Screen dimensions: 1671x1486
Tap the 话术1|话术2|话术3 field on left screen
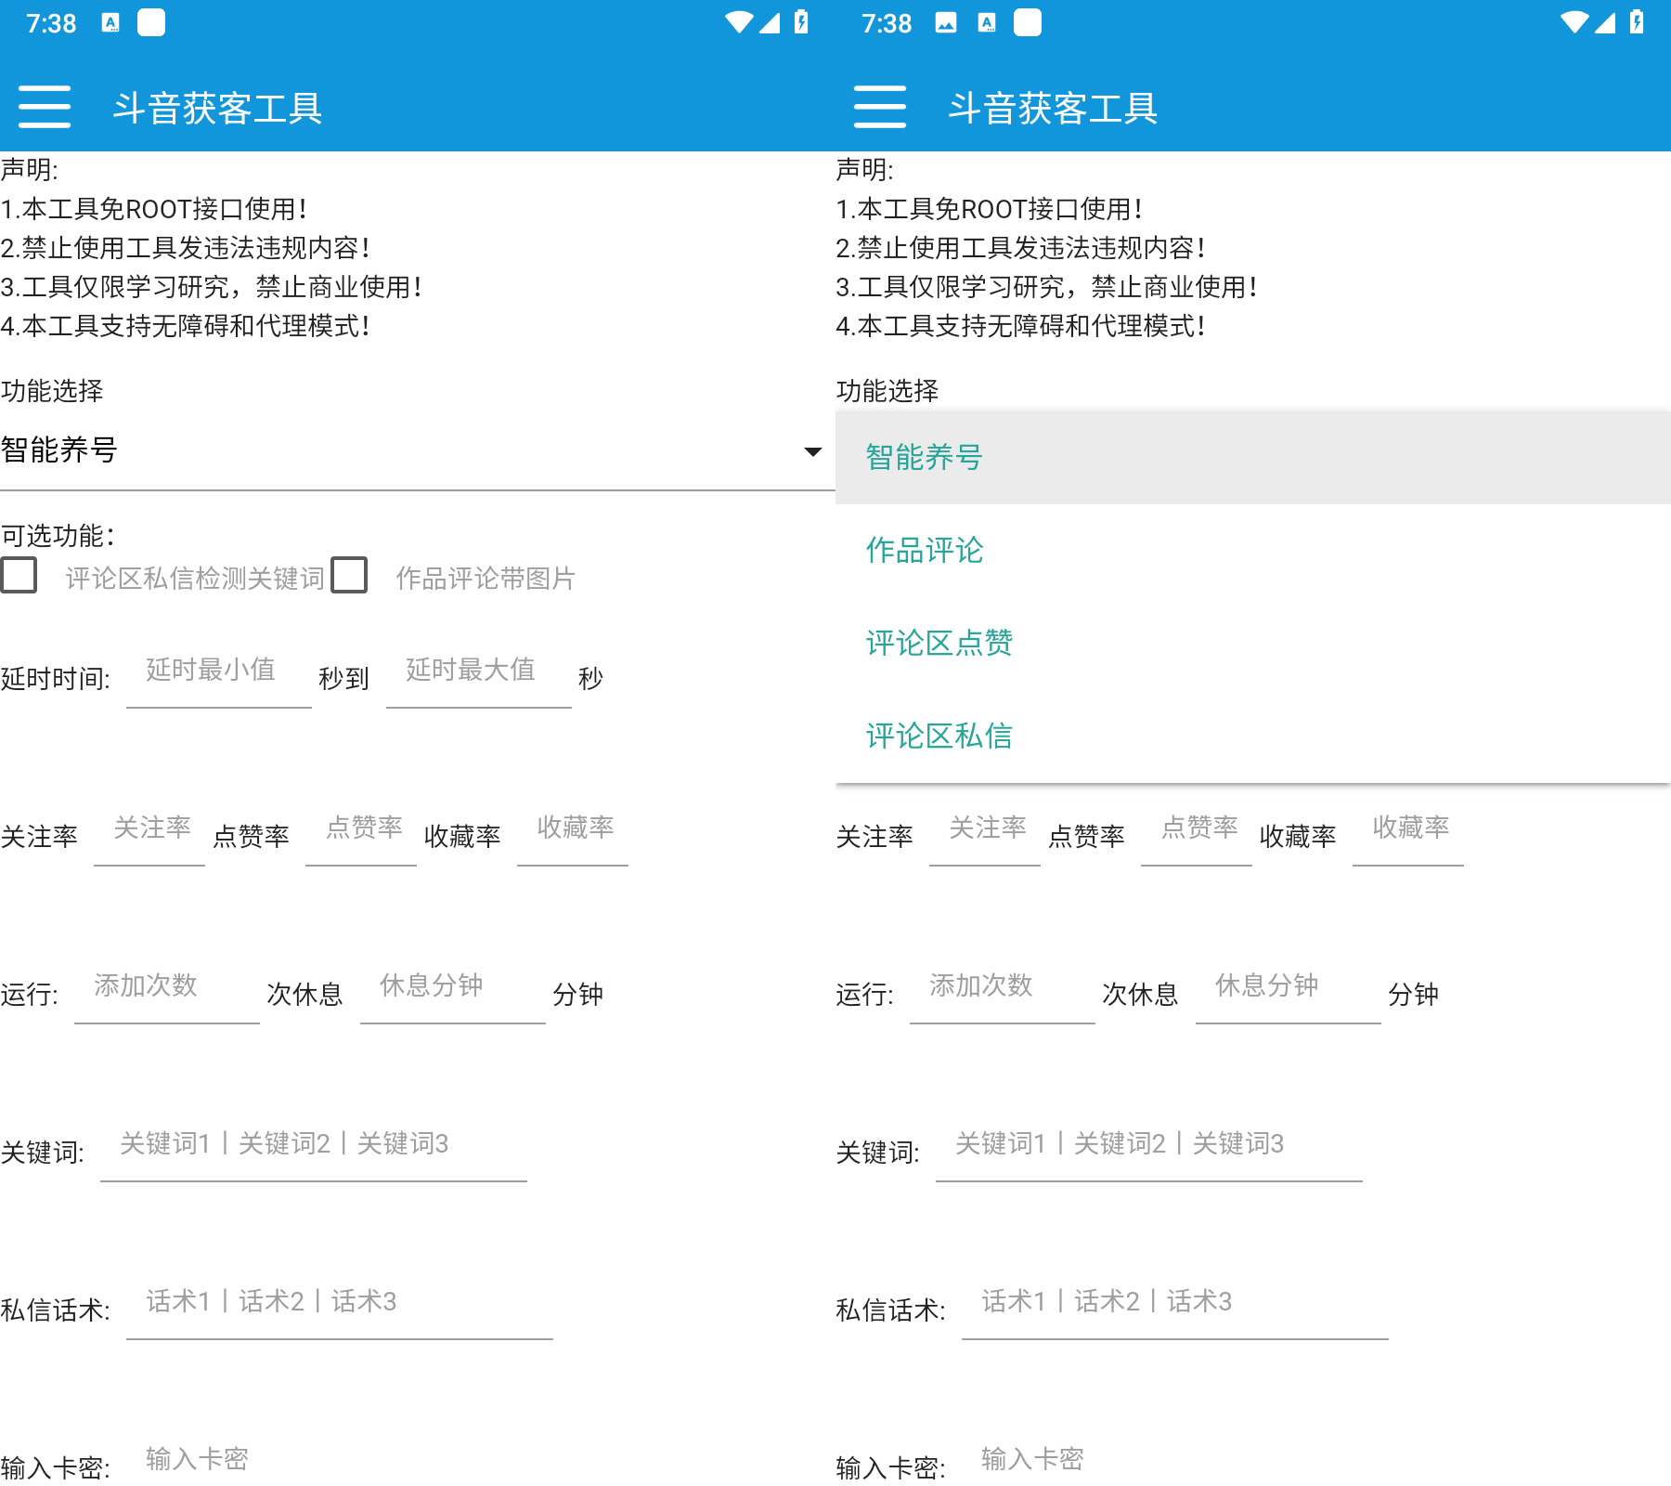click(339, 1305)
